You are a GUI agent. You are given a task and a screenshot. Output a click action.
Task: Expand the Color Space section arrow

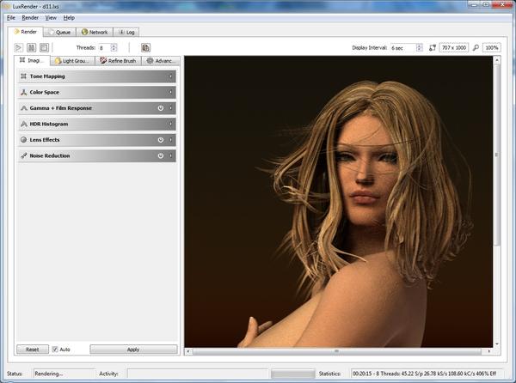(171, 92)
